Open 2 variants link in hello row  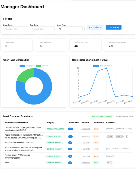pyautogui.click(x=86, y=163)
